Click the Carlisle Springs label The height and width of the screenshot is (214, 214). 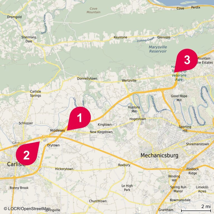click(35, 93)
